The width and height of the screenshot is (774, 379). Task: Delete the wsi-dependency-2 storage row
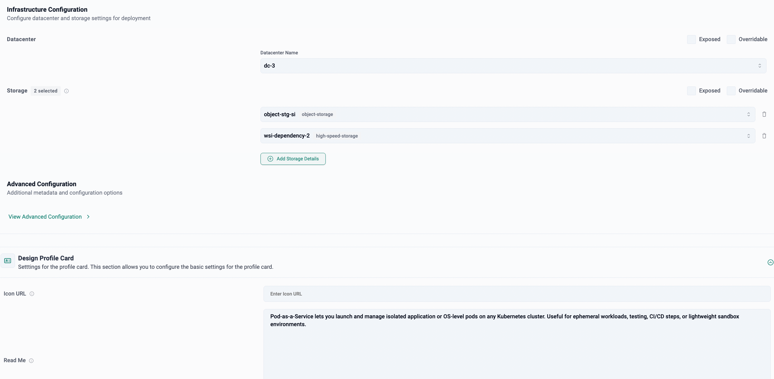(764, 136)
